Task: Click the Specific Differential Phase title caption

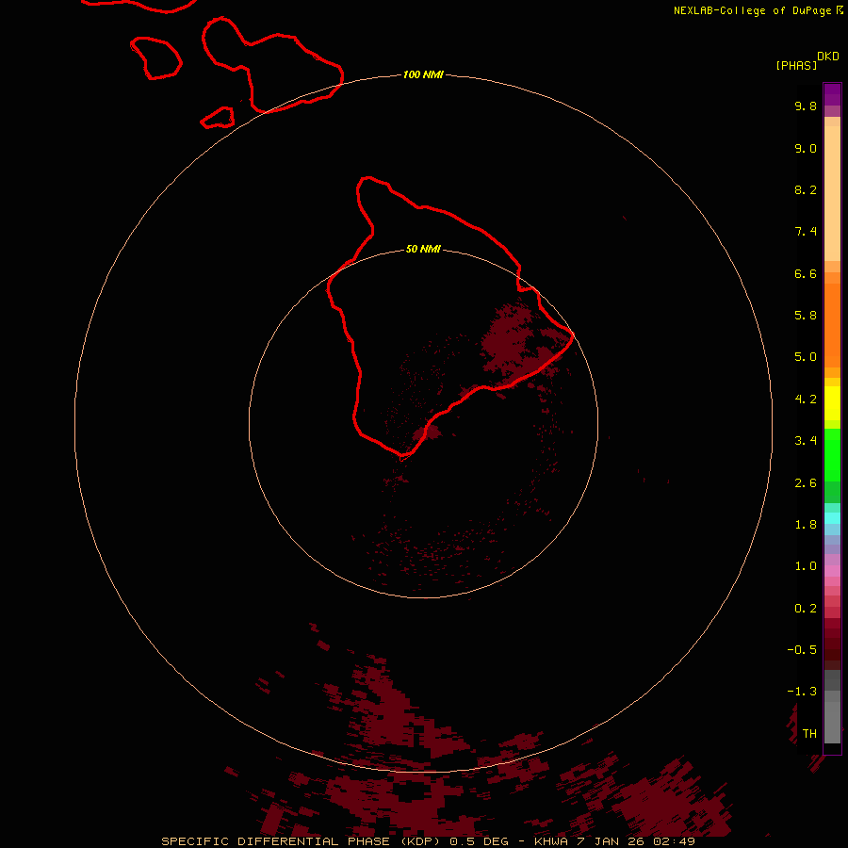Action: pyautogui.click(x=428, y=841)
